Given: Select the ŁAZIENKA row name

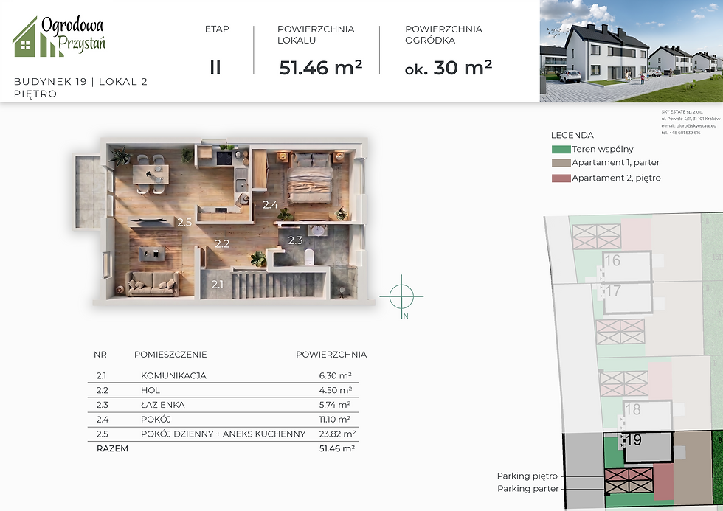Looking at the screenshot, I should [163, 405].
